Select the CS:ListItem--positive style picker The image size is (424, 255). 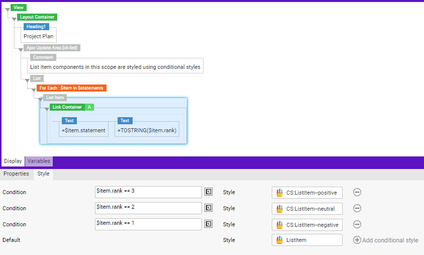[307, 192]
